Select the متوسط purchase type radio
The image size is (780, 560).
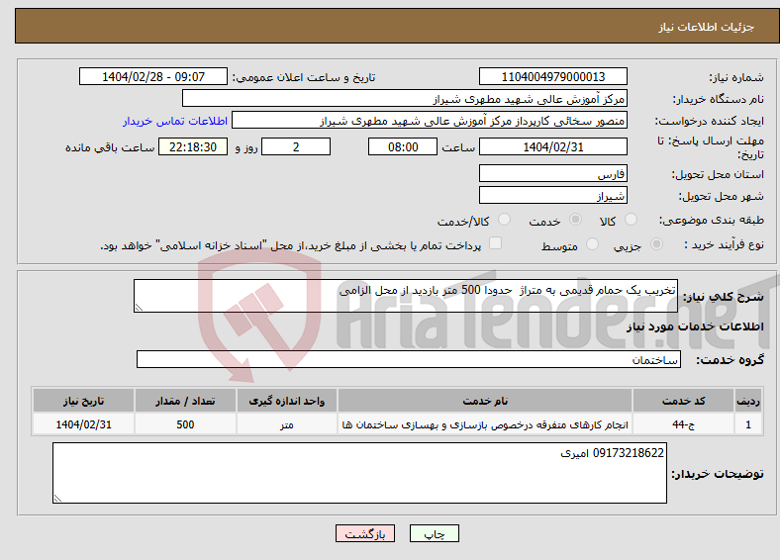pyautogui.click(x=593, y=244)
